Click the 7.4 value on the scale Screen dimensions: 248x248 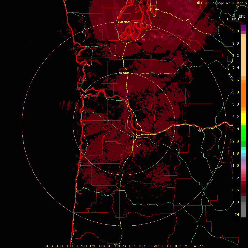pos(236,68)
